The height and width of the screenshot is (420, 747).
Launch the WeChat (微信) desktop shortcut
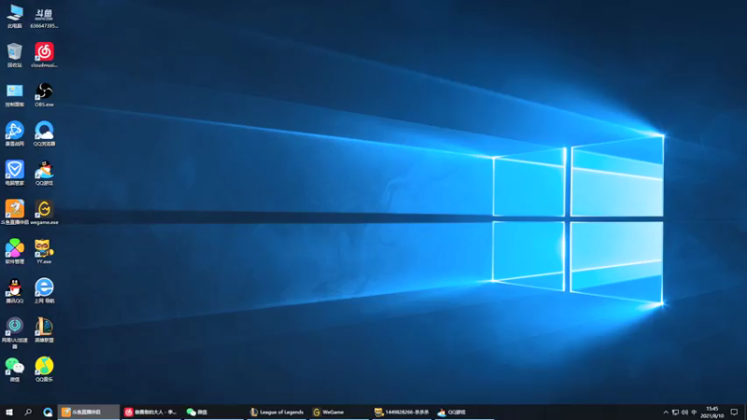15,370
